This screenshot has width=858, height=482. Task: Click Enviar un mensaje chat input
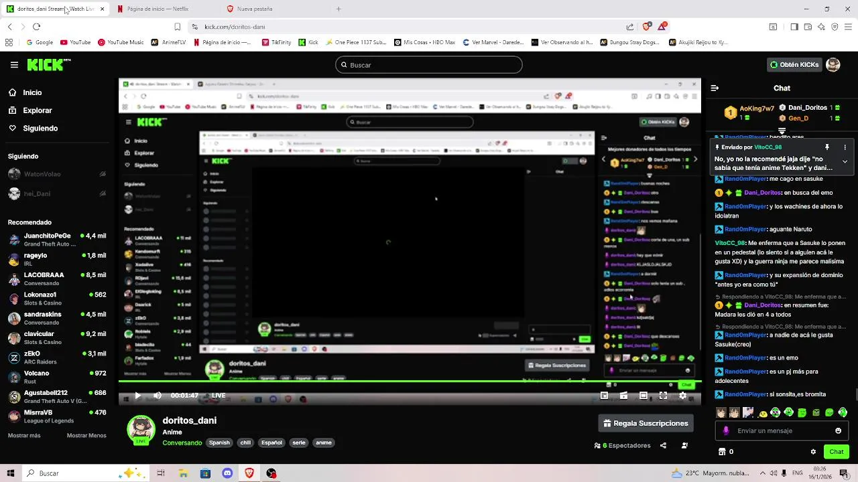[x=783, y=430]
